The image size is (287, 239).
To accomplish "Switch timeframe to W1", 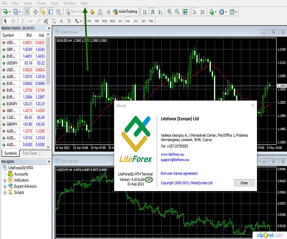I will [144, 21].
